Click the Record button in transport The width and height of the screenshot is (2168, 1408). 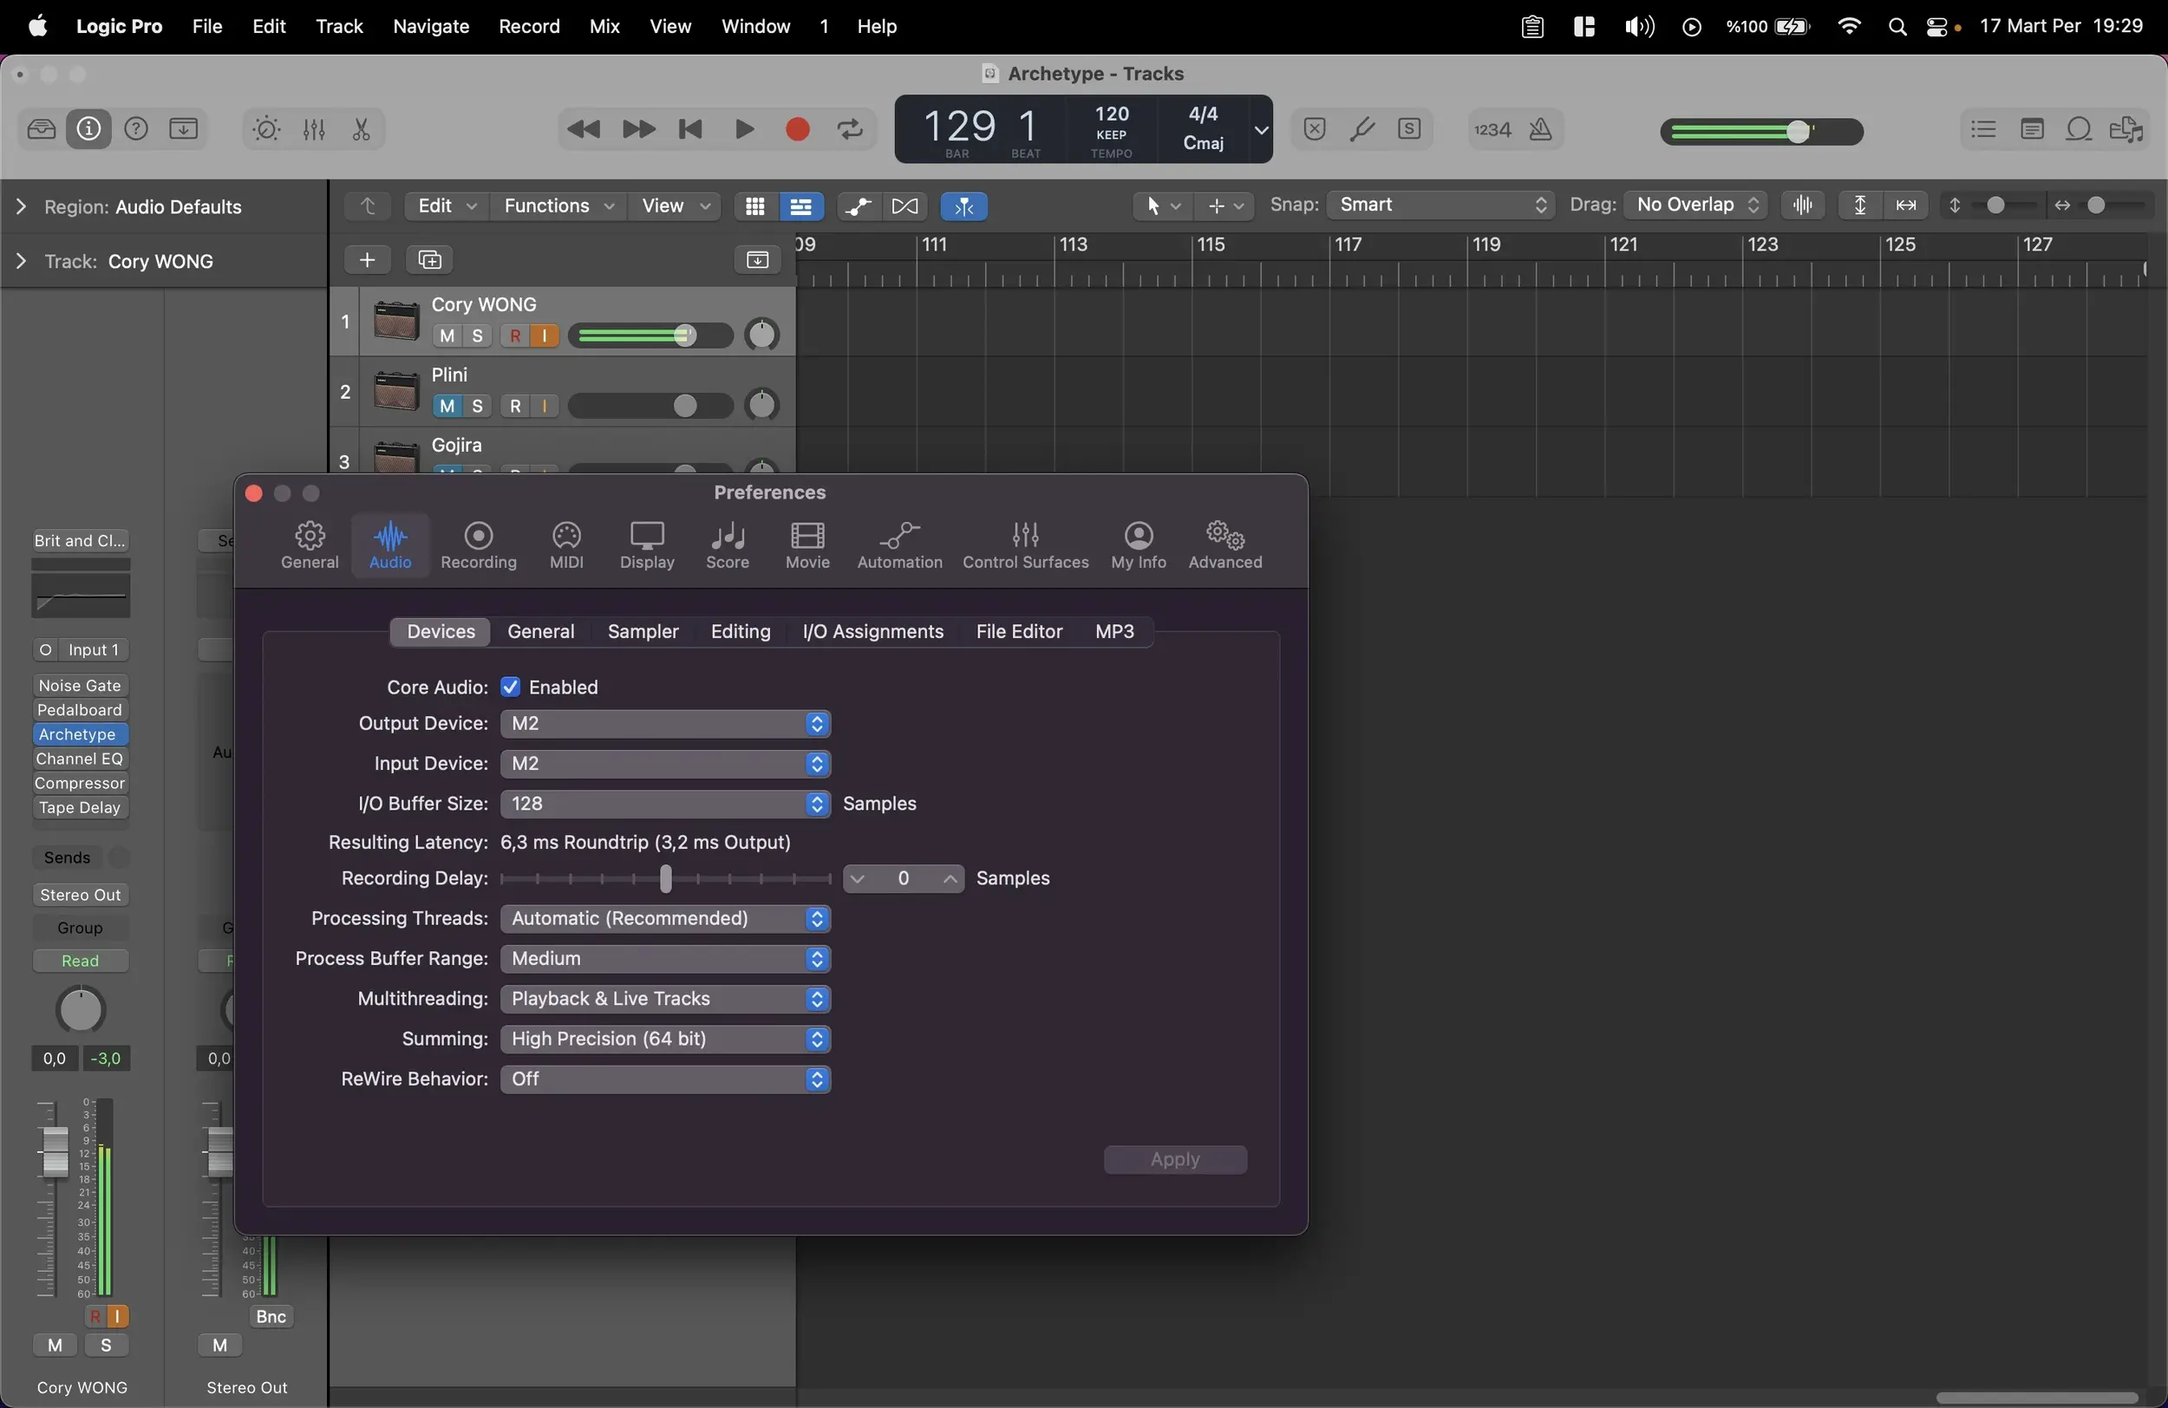pos(797,129)
